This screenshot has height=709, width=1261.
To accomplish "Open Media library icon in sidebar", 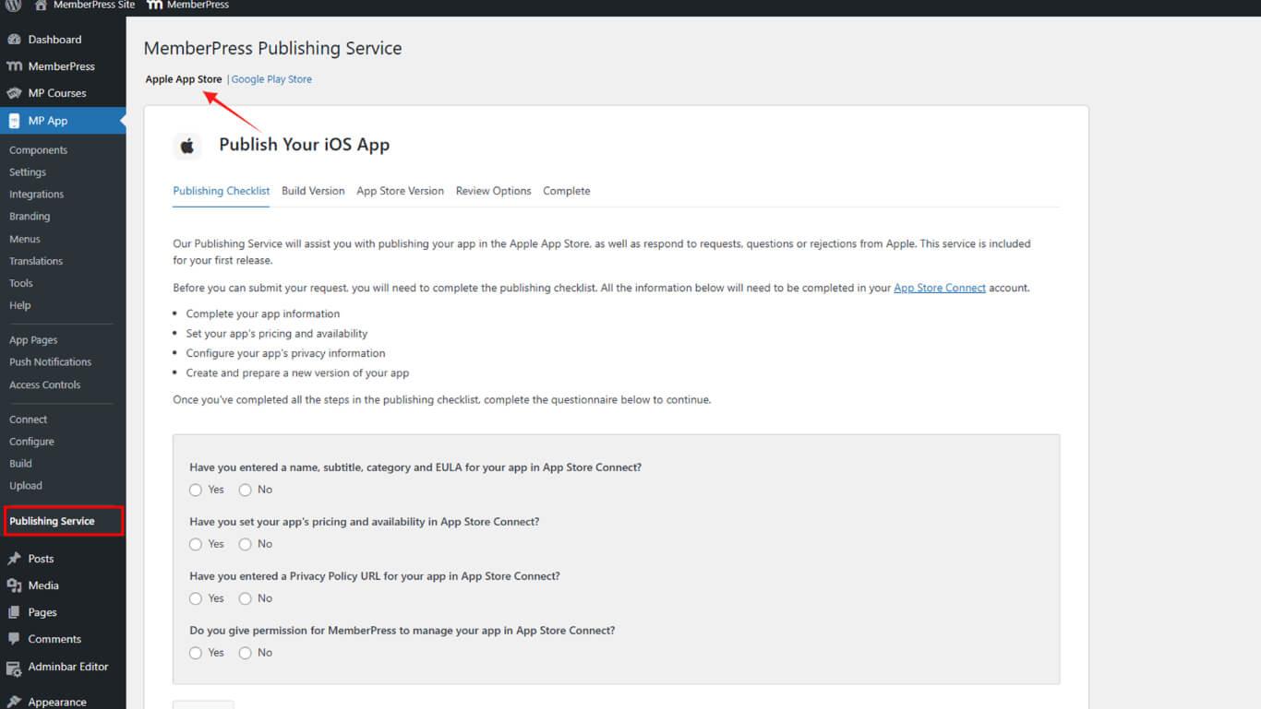I will [x=14, y=585].
